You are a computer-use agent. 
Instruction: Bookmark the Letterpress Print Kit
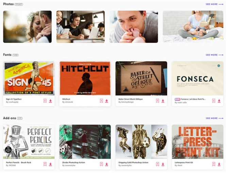click(x=214, y=164)
